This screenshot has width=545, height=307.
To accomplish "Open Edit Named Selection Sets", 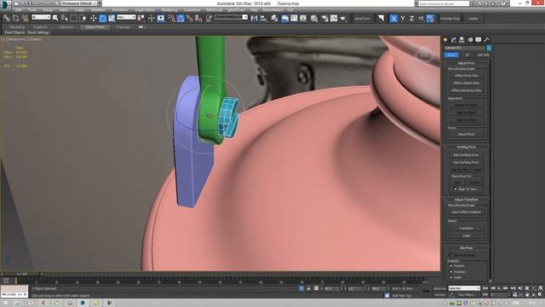I will pyautogui.click(x=209, y=18).
